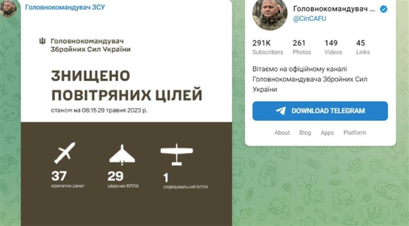Click the verified badge next to channel name
Viewport: 409px width, 226px height.
384,9
